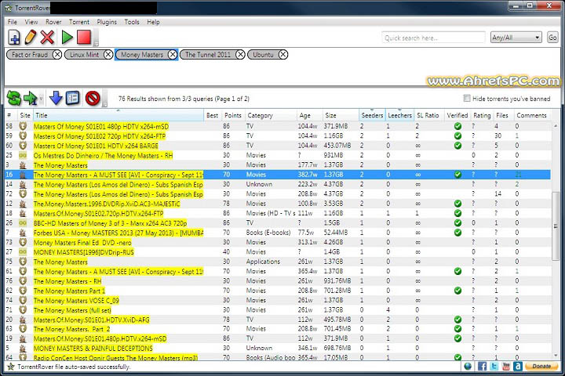Click the YouTube icon in status bar
The image size is (565, 376).
(x=506, y=367)
